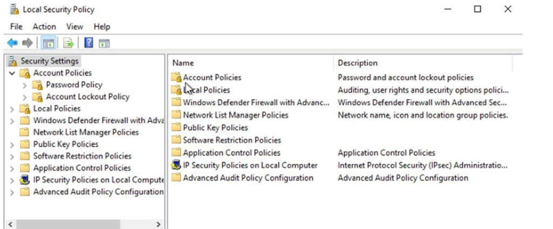Select Account Lockout Policy in tree

coord(87,97)
